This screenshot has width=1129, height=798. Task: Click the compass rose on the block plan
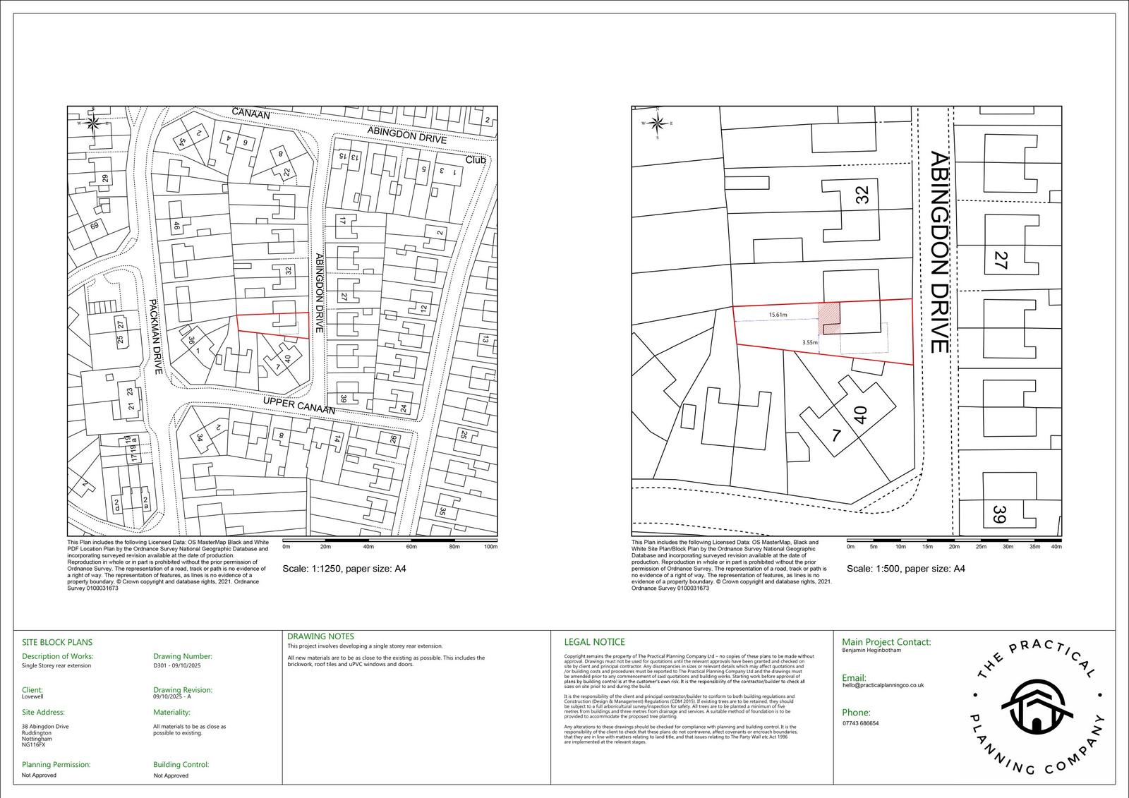click(x=657, y=123)
